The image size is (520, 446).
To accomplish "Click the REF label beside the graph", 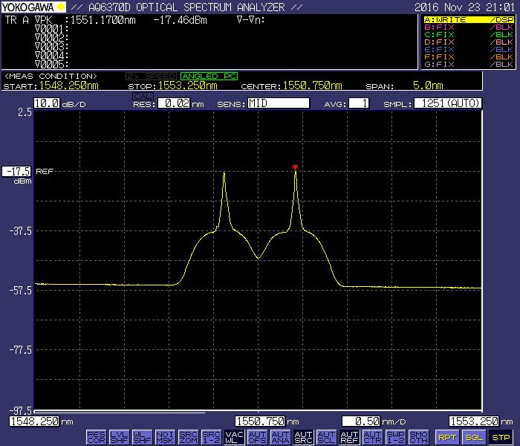I will coord(45,172).
